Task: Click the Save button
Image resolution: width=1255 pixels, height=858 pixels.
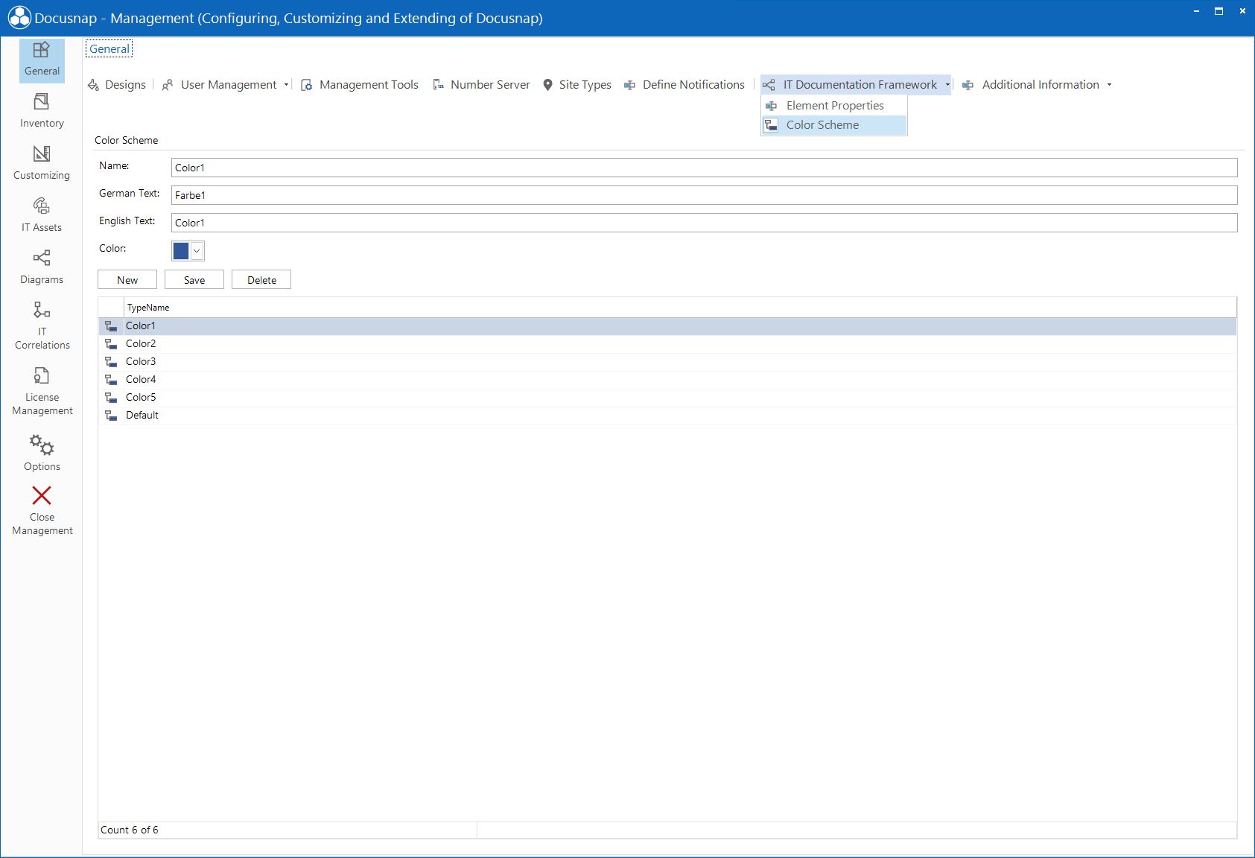Action: coord(194,280)
